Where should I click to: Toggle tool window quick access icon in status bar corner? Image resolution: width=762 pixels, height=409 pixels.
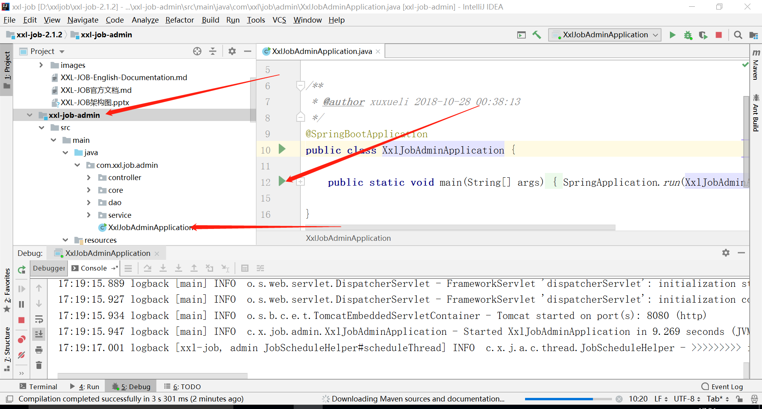[10, 399]
